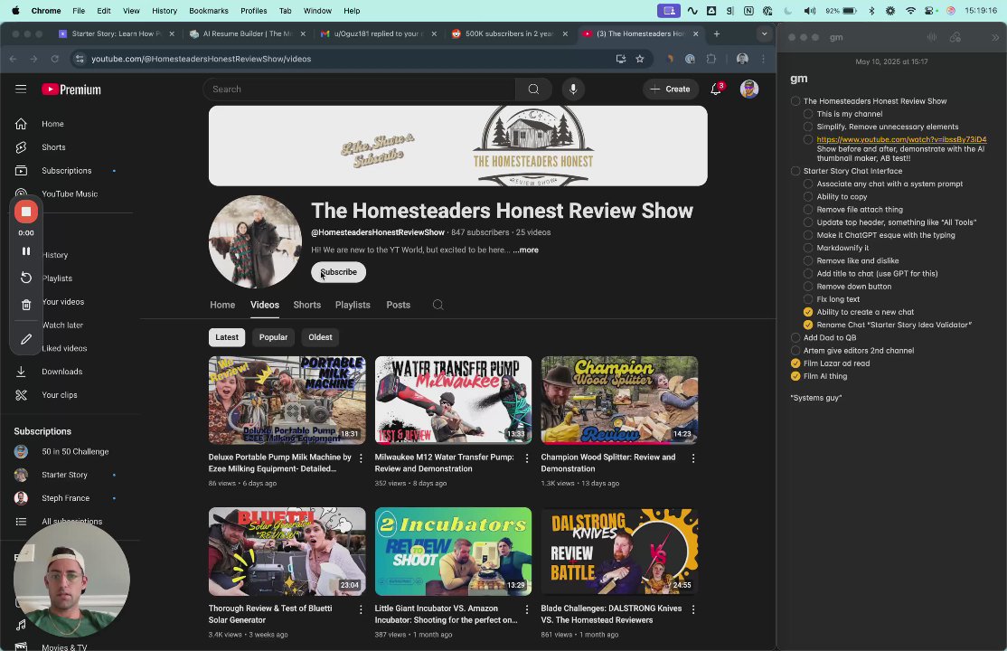
Task: Restart the recording with the circular arrow icon
Action: [x=25, y=278]
